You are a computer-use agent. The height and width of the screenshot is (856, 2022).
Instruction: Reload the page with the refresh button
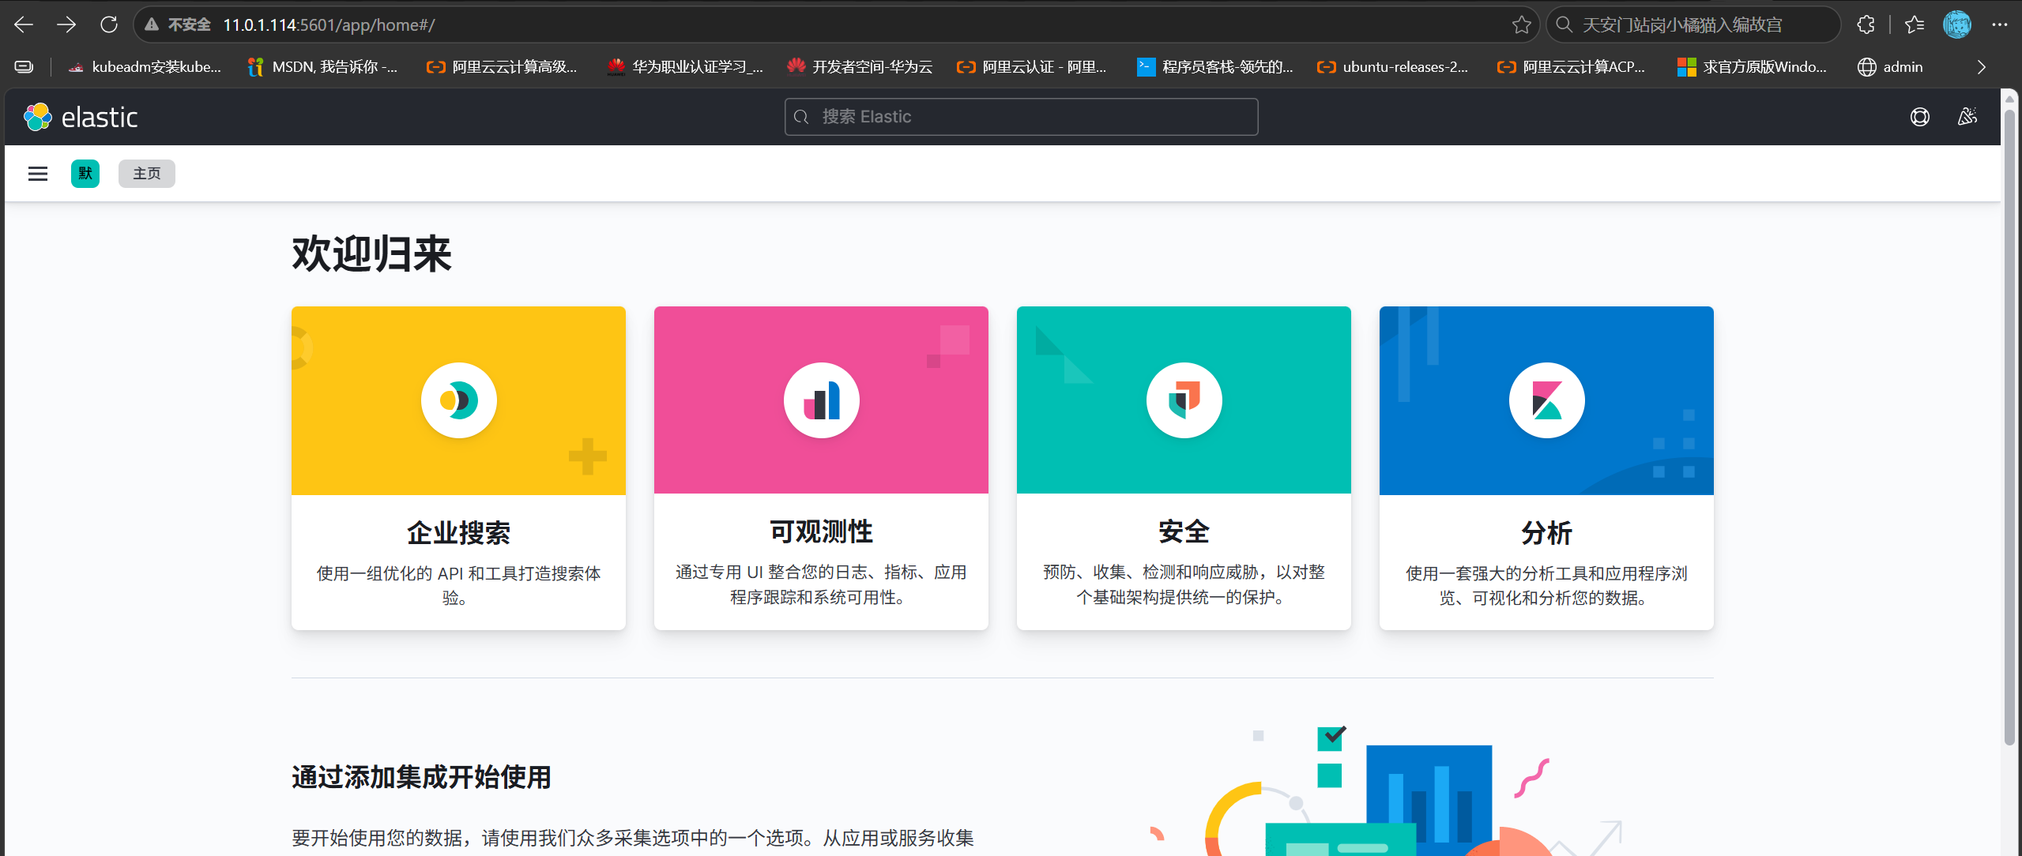pyautogui.click(x=109, y=24)
